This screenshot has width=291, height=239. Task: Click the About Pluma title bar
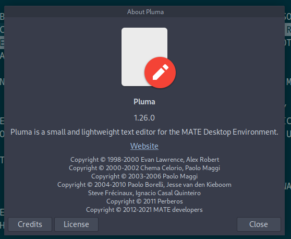tap(144, 12)
